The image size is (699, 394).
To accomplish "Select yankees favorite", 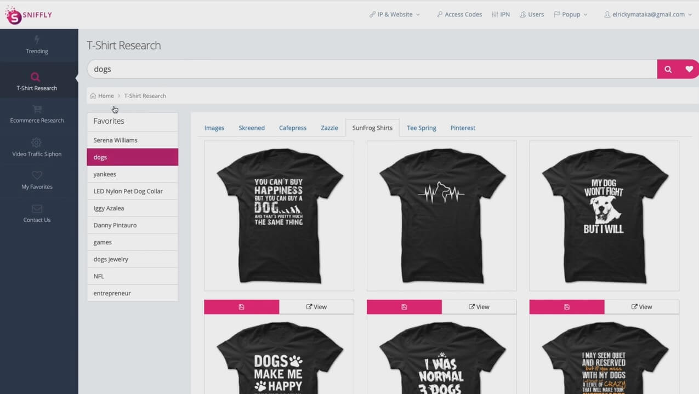I will [x=132, y=174].
